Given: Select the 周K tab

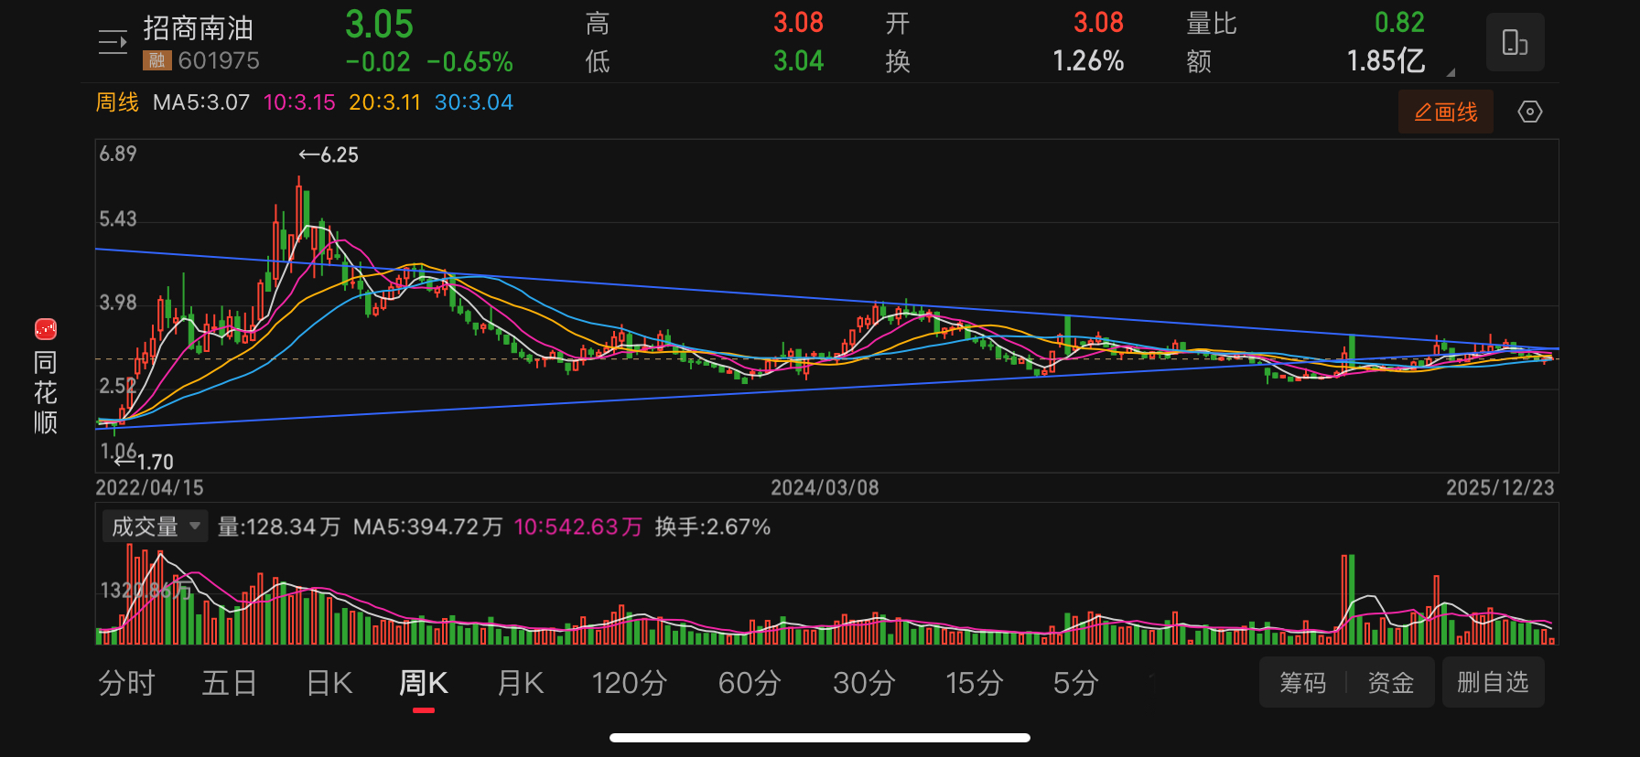Looking at the screenshot, I should click(x=423, y=683).
